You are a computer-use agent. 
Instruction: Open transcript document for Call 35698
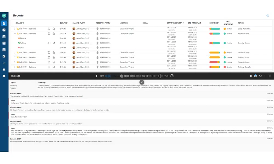(54, 52)
